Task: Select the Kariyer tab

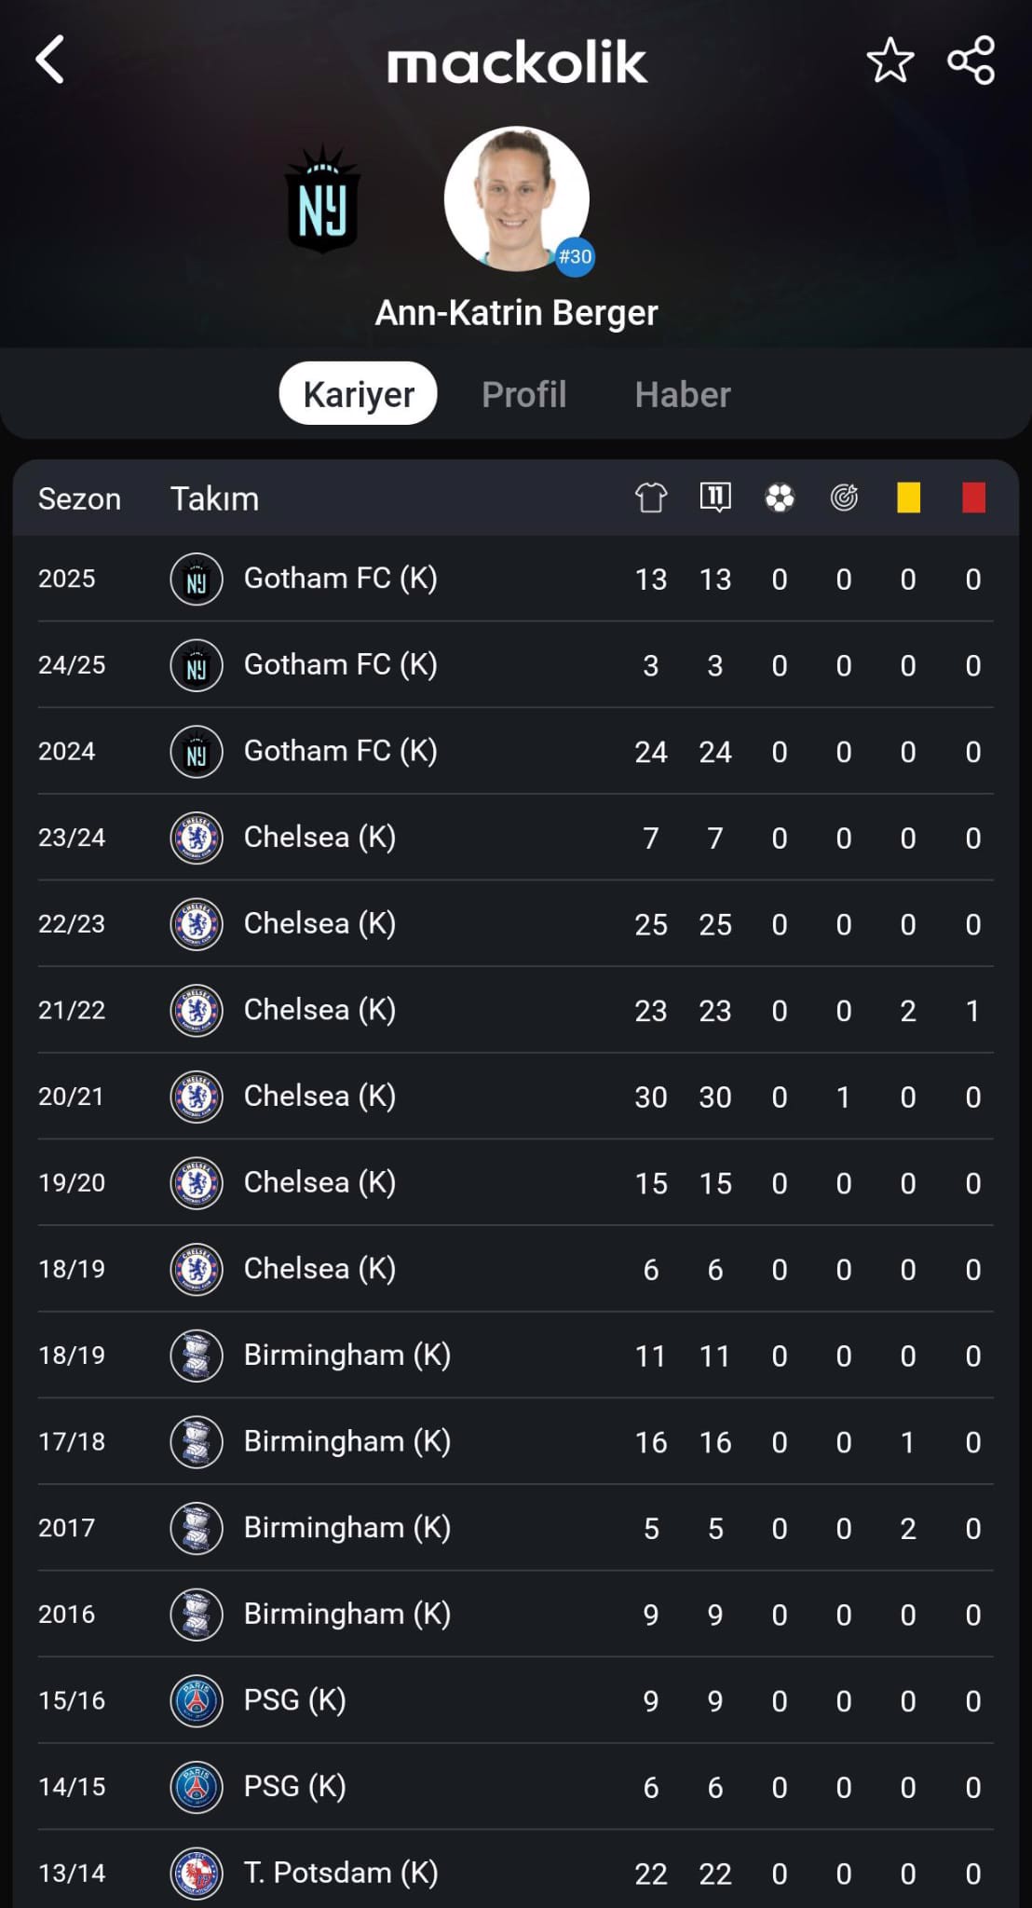Action: 359,393
